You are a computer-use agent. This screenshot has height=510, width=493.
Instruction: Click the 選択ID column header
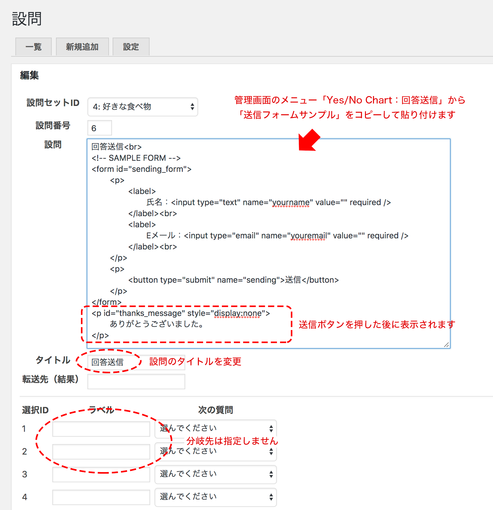pos(35,410)
